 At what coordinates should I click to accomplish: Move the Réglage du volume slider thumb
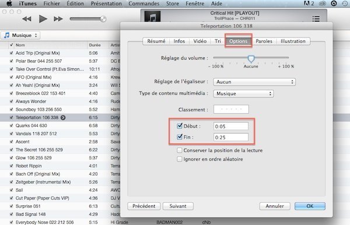[x=251, y=59]
